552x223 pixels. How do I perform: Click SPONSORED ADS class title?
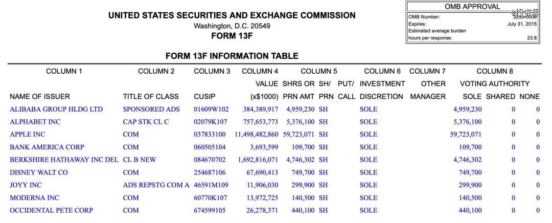pos(151,109)
